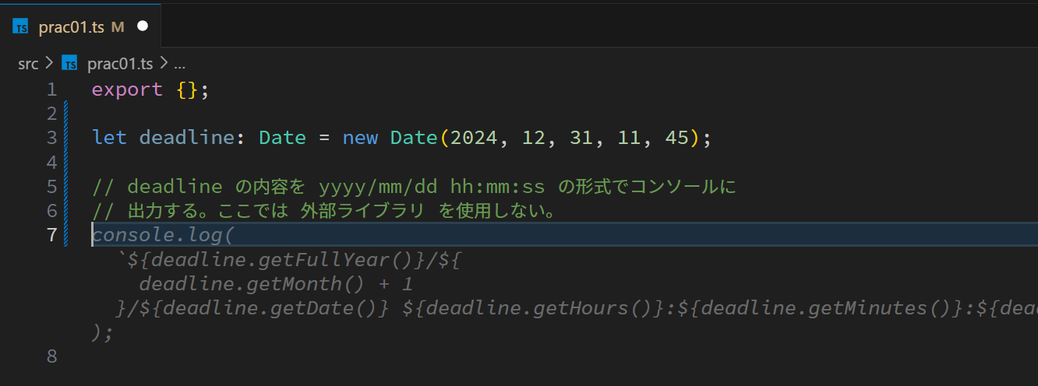
Task: Click the console.log ghost suggestion text
Action: click(x=162, y=235)
